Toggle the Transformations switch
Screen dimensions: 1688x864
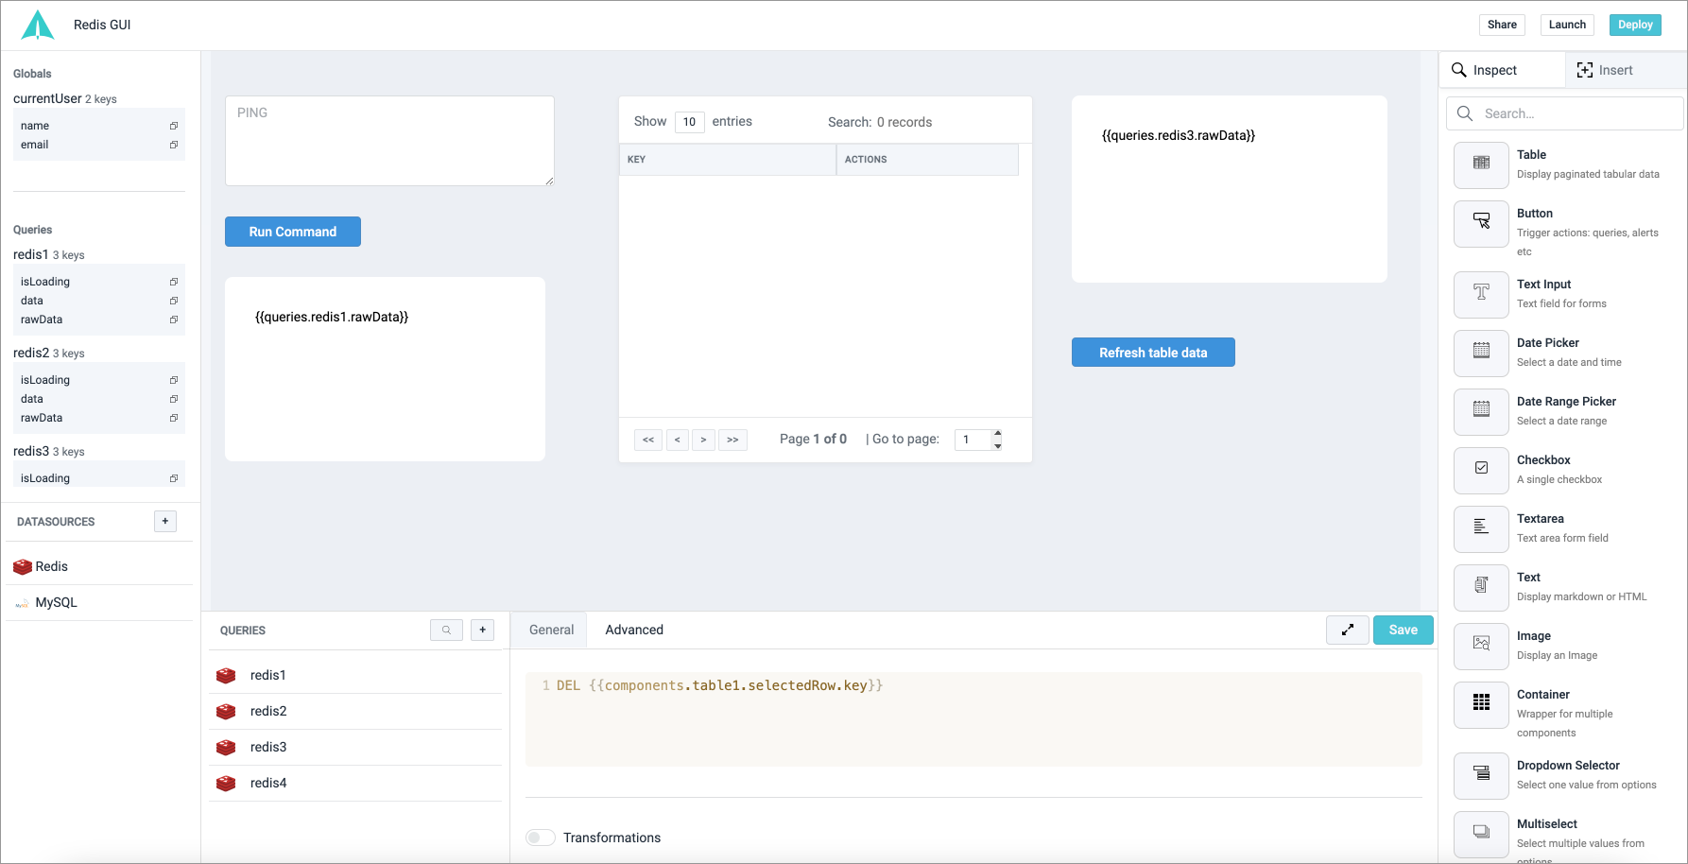(x=541, y=838)
